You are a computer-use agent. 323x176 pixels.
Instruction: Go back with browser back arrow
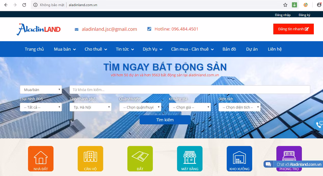click(x=6, y=5)
